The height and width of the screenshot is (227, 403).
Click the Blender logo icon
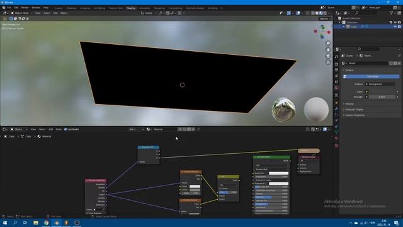[4, 8]
